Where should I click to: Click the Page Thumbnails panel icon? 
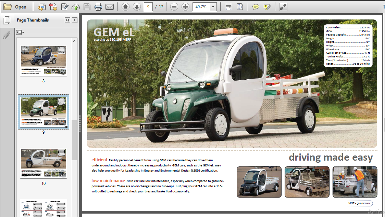pos(7,20)
